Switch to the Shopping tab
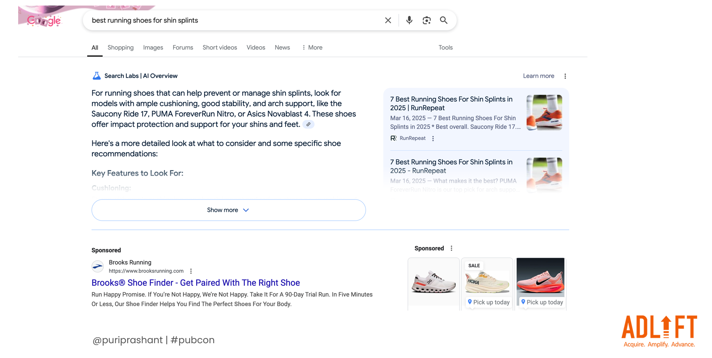The width and height of the screenshot is (712, 358). pyautogui.click(x=121, y=47)
